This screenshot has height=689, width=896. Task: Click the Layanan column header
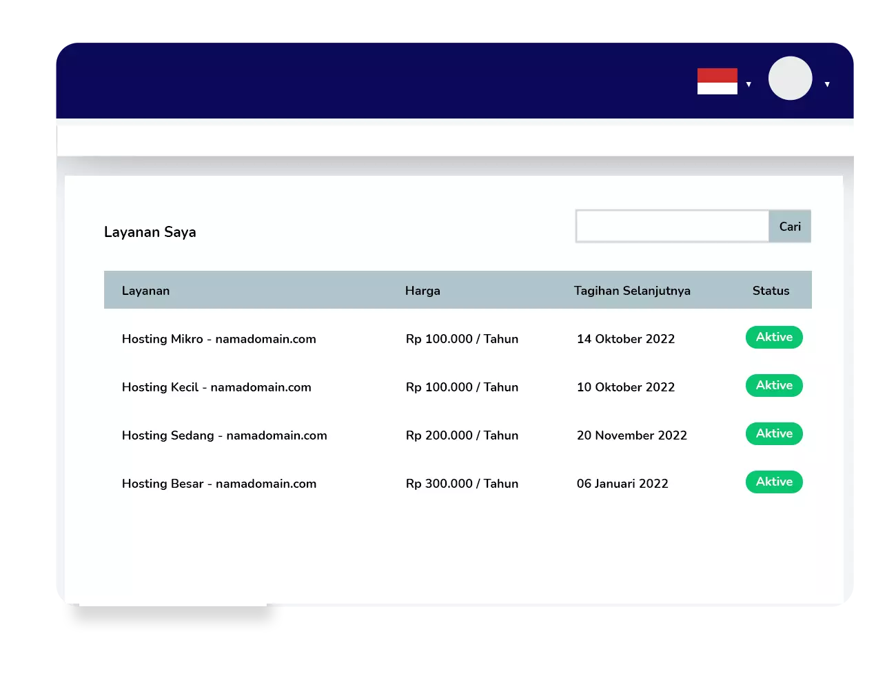[x=145, y=291]
